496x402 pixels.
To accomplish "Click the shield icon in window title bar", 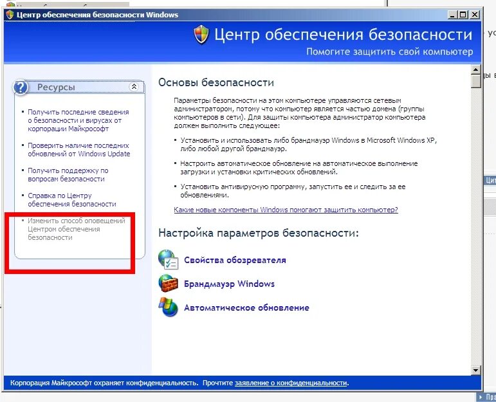I will pos(10,15).
